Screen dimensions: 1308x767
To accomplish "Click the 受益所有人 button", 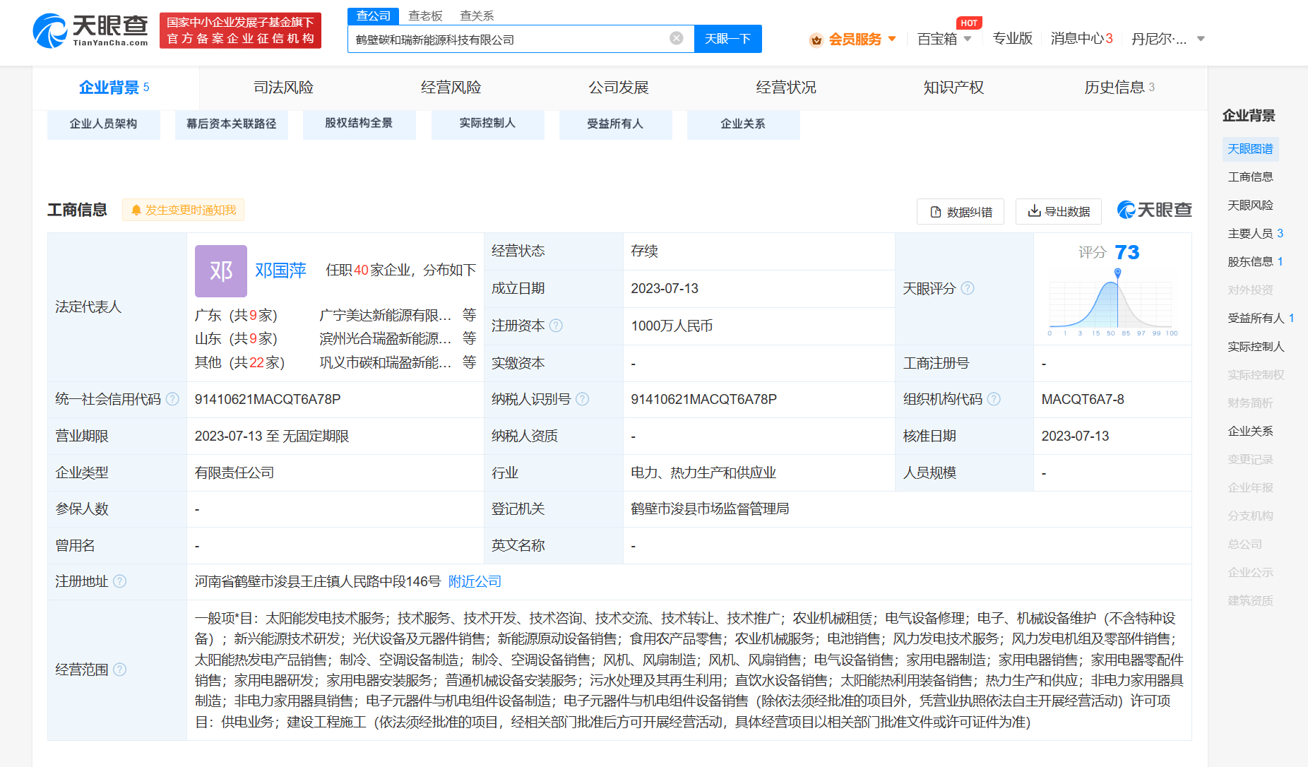I will (x=615, y=124).
